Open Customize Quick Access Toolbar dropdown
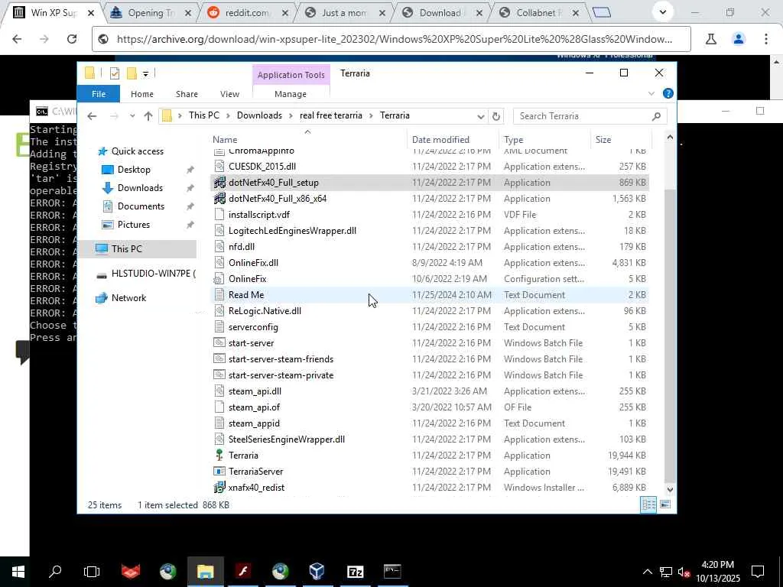This screenshot has height=587, width=783. pyautogui.click(x=145, y=74)
